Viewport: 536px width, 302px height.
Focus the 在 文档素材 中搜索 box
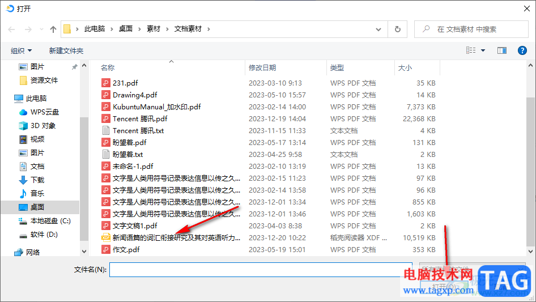tap(471, 29)
